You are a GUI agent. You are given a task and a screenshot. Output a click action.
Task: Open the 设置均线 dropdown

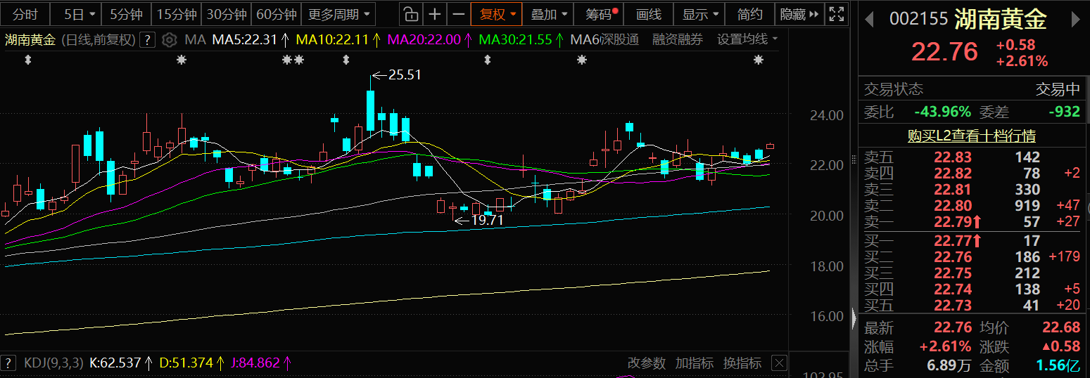[747, 40]
